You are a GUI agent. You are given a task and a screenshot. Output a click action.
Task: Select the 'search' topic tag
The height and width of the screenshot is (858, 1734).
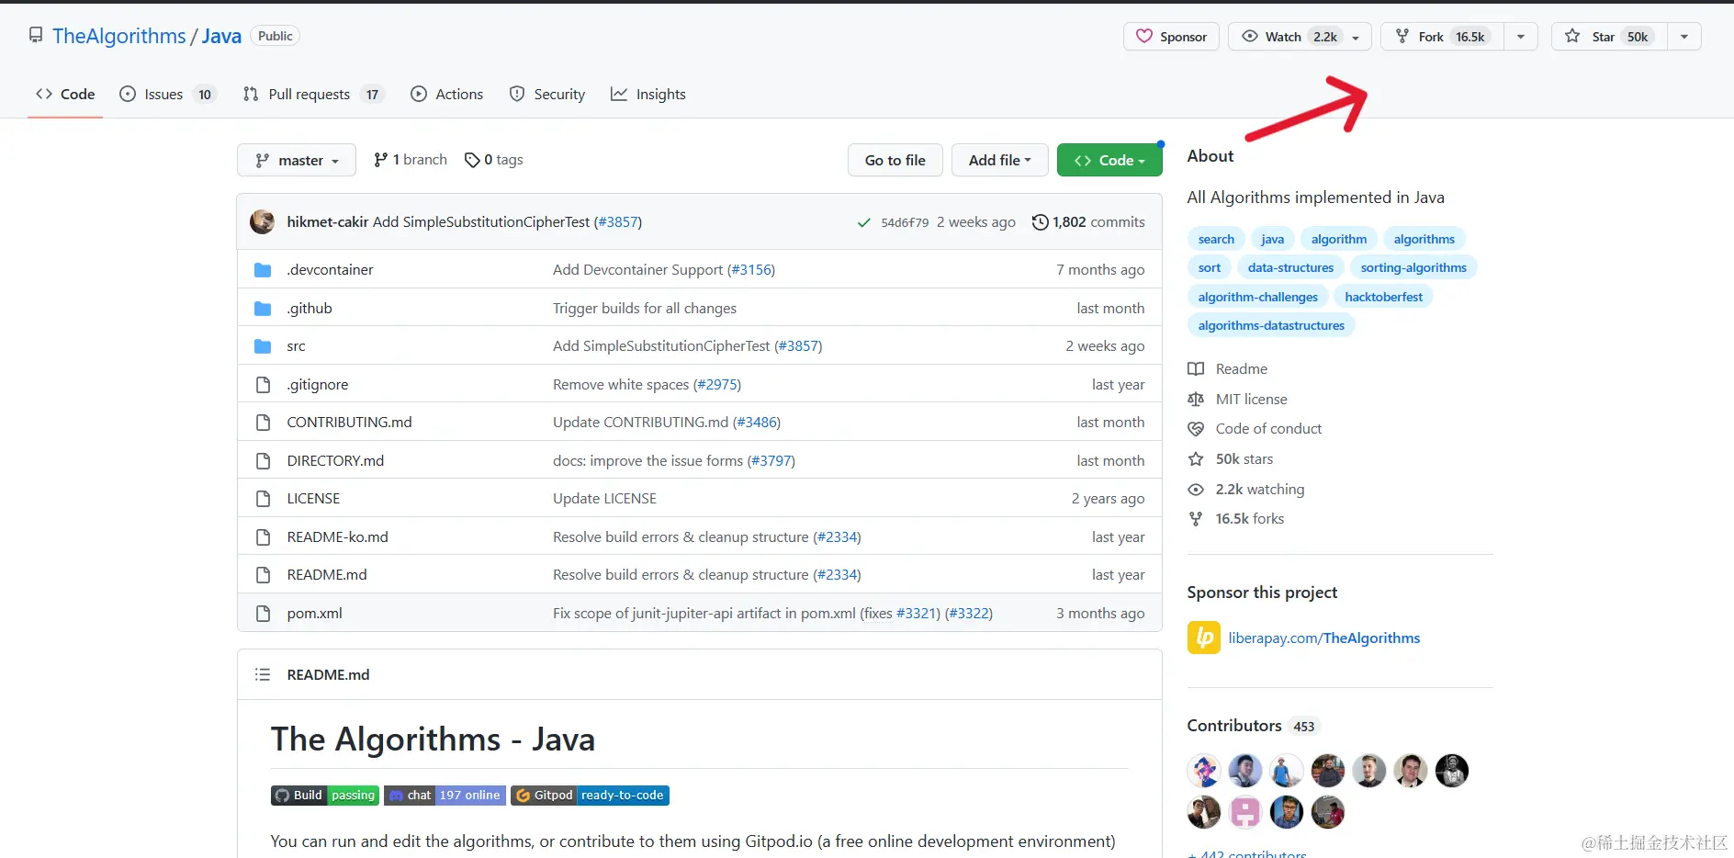(x=1216, y=239)
